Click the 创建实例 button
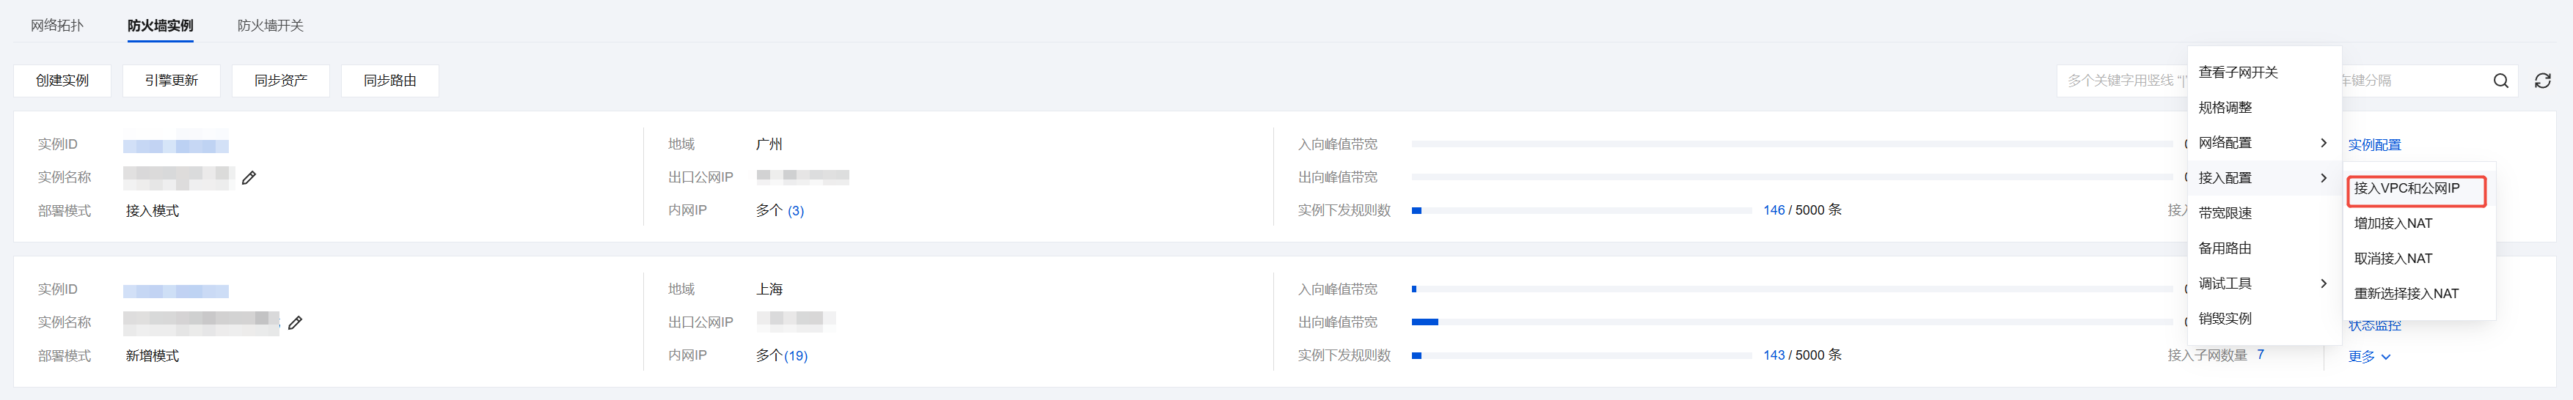The image size is (2573, 400). pos(62,81)
